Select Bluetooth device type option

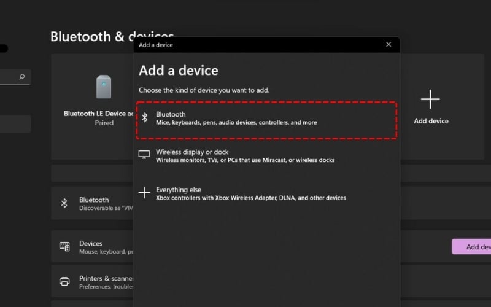(266, 120)
